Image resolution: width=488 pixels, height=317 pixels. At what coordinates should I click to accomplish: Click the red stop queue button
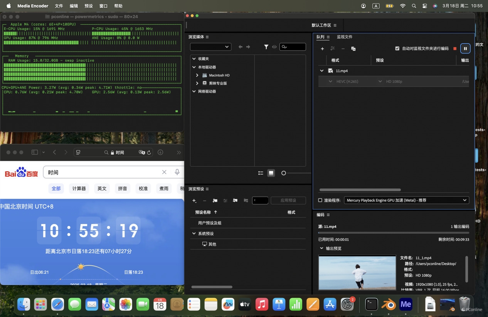coord(455,49)
